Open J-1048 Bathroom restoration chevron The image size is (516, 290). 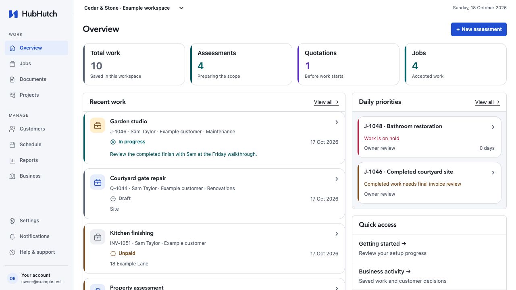493,127
